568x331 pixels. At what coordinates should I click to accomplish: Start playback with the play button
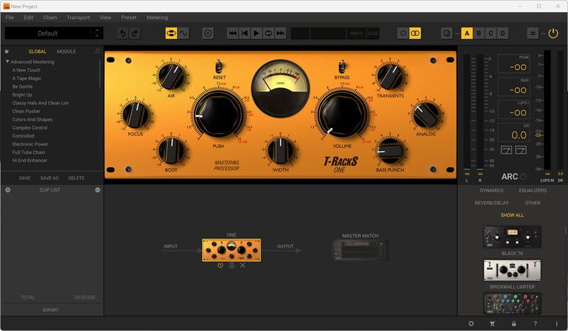[x=256, y=33]
